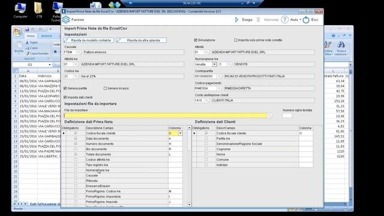This screenshot has height=216, width=384.
Task: Select Denominazione/Ragione Sociale client row
Action: 253,144
